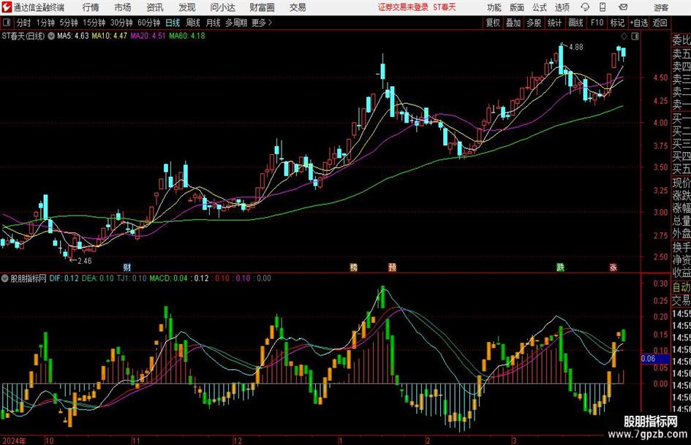Click the 4.88 high price label
The width and height of the screenshot is (691, 445).
(x=576, y=47)
